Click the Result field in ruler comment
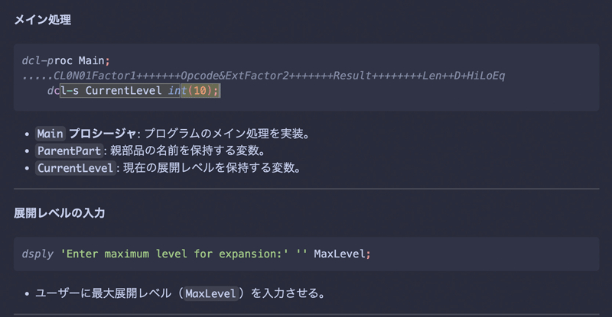The image size is (612, 317). (352, 76)
